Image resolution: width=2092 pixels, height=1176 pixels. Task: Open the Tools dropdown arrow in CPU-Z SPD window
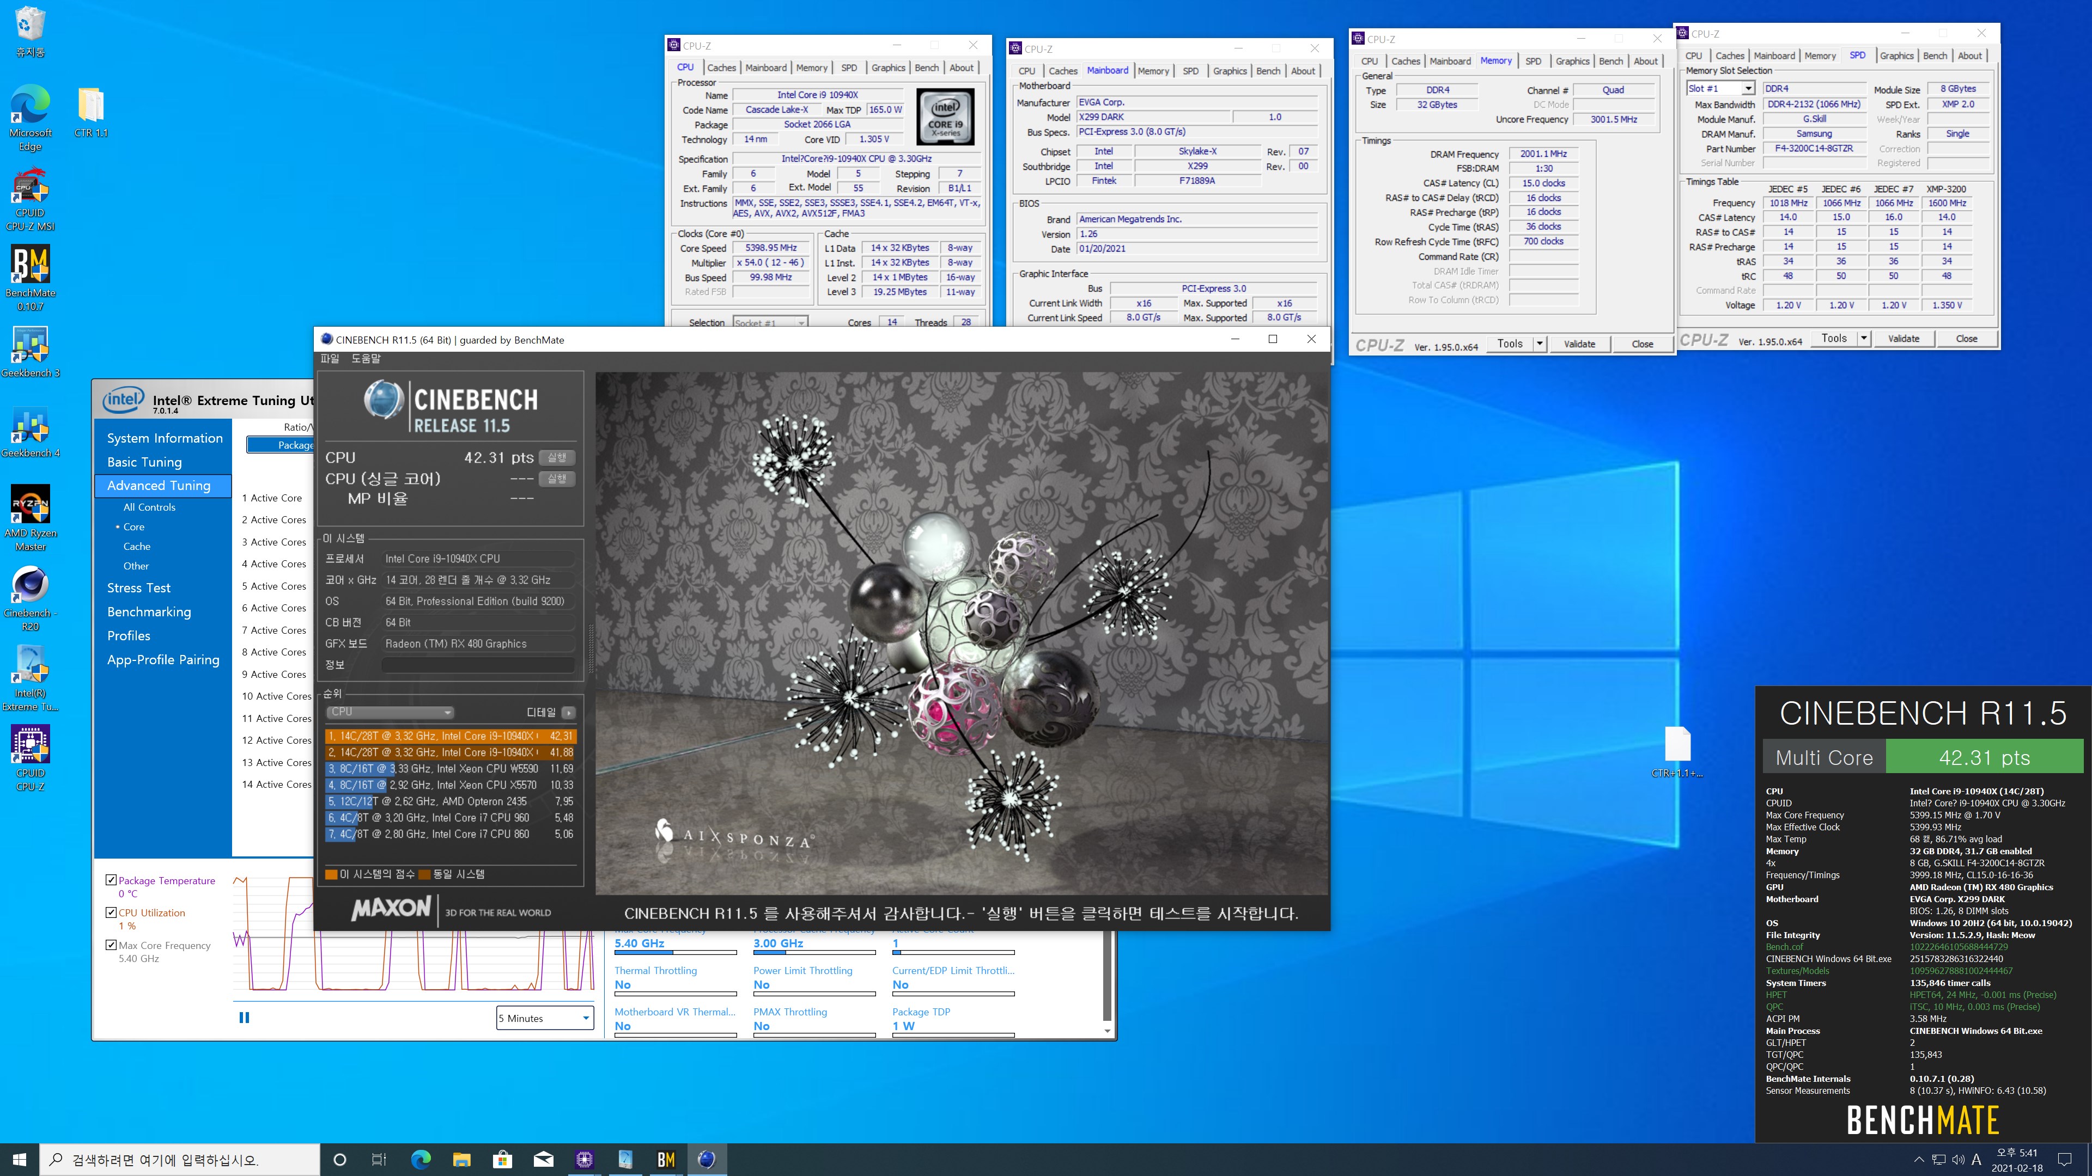1864,339
